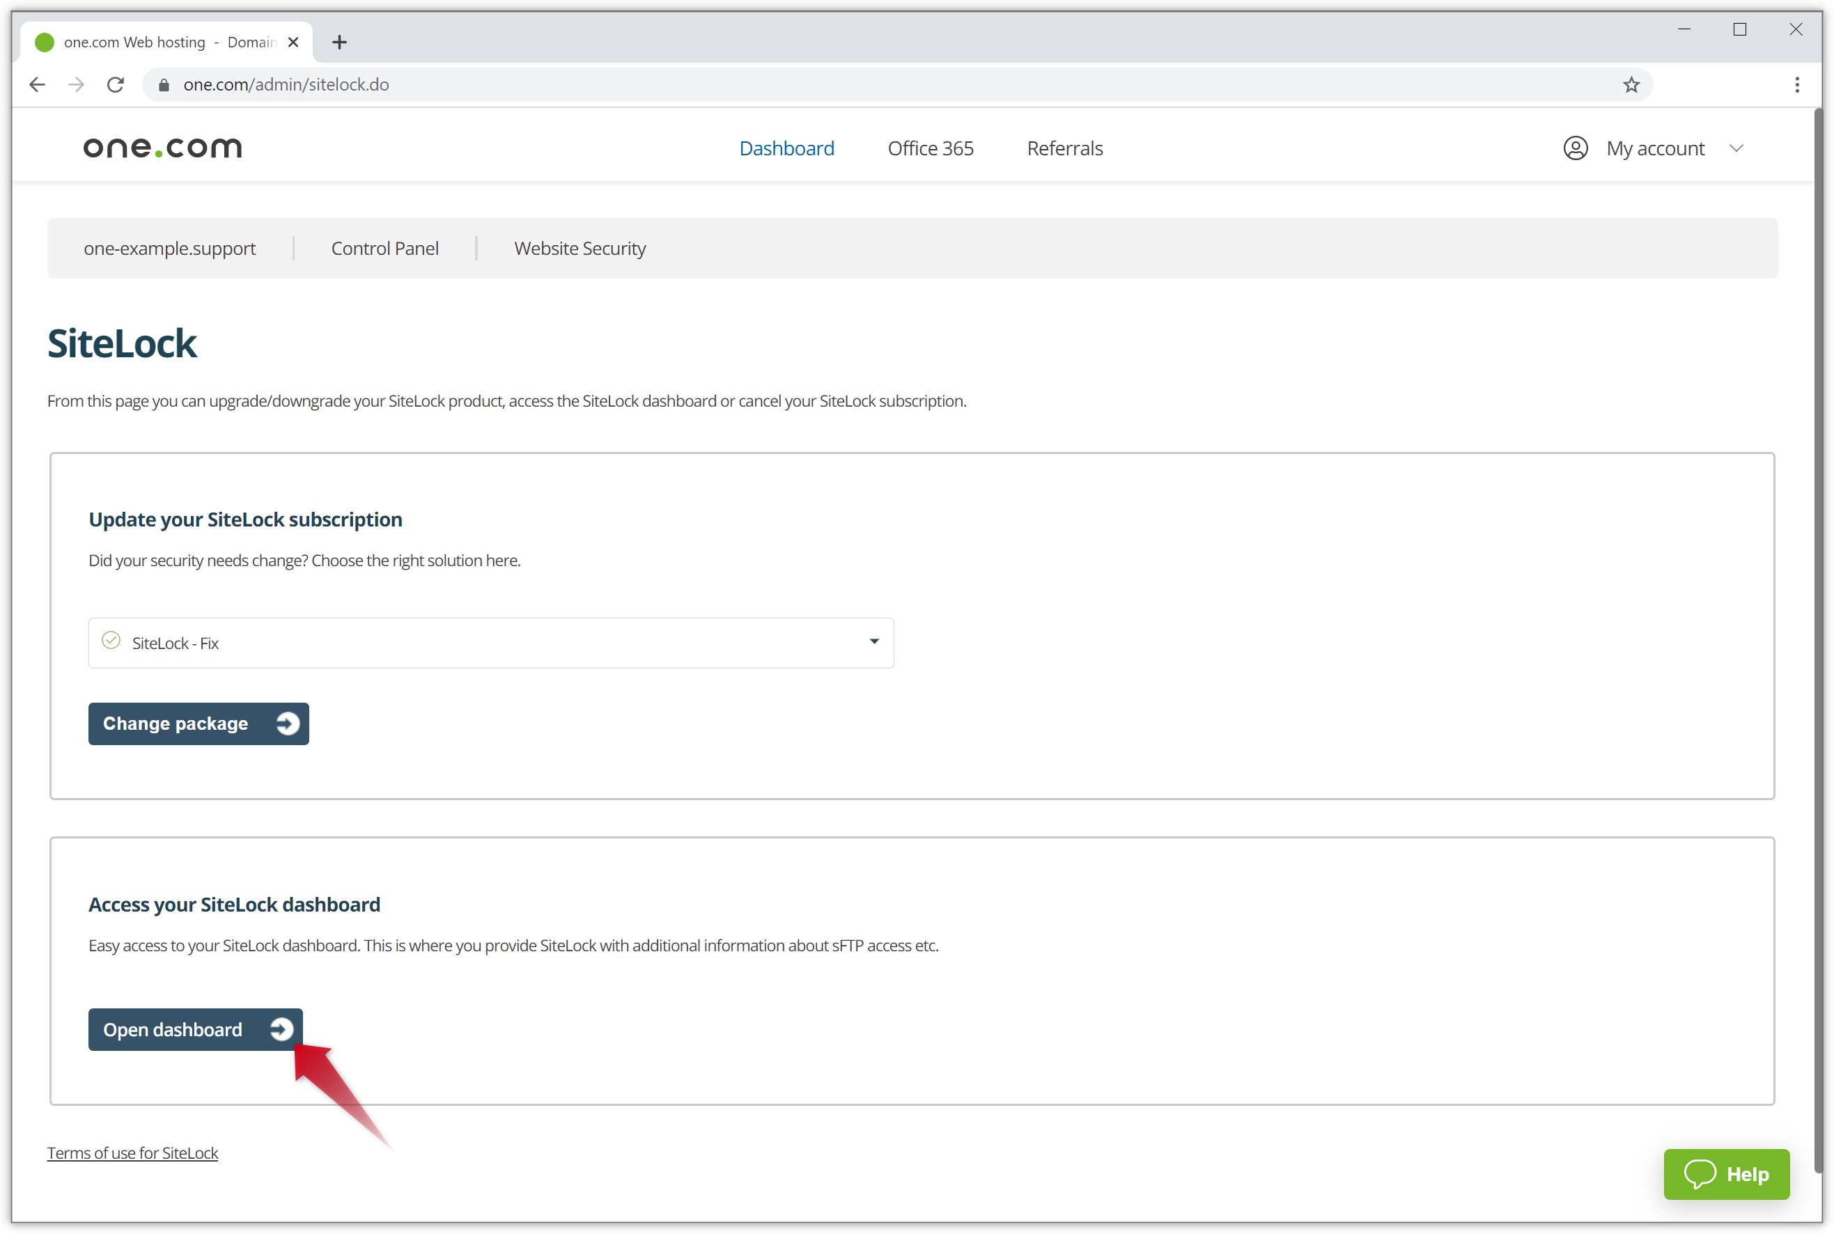Bookmark this page with the star icon
This screenshot has width=1834, height=1234.
click(1631, 84)
